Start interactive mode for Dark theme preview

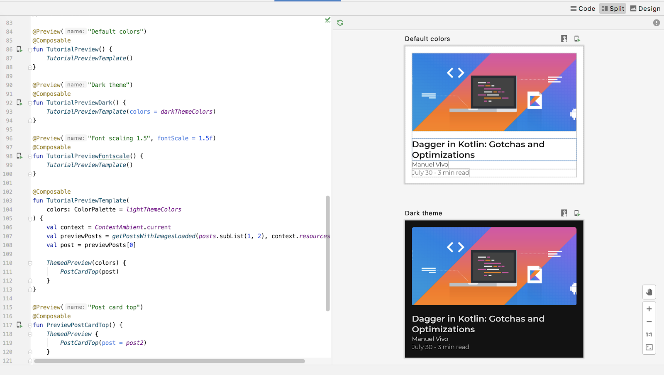point(564,213)
